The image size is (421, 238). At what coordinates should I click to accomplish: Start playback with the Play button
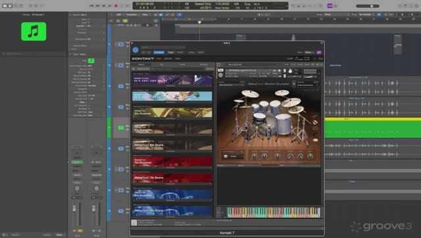pyautogui.click(x=110, y=6)
